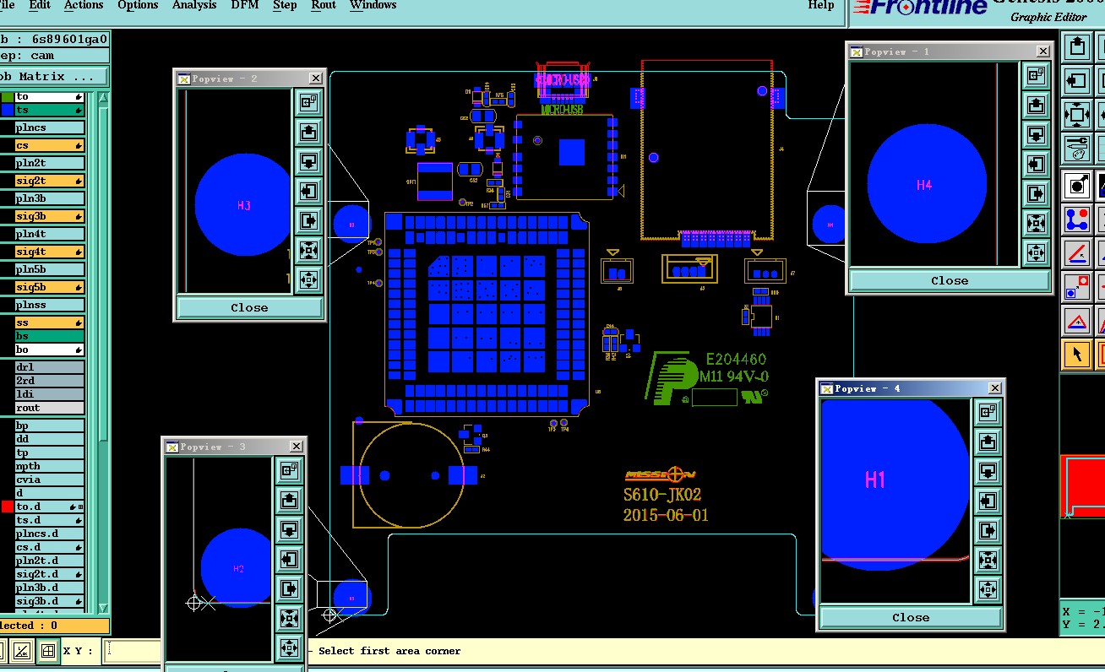Toggle display of layer cs
The image size is (1105, 672).
pos(50,145)
